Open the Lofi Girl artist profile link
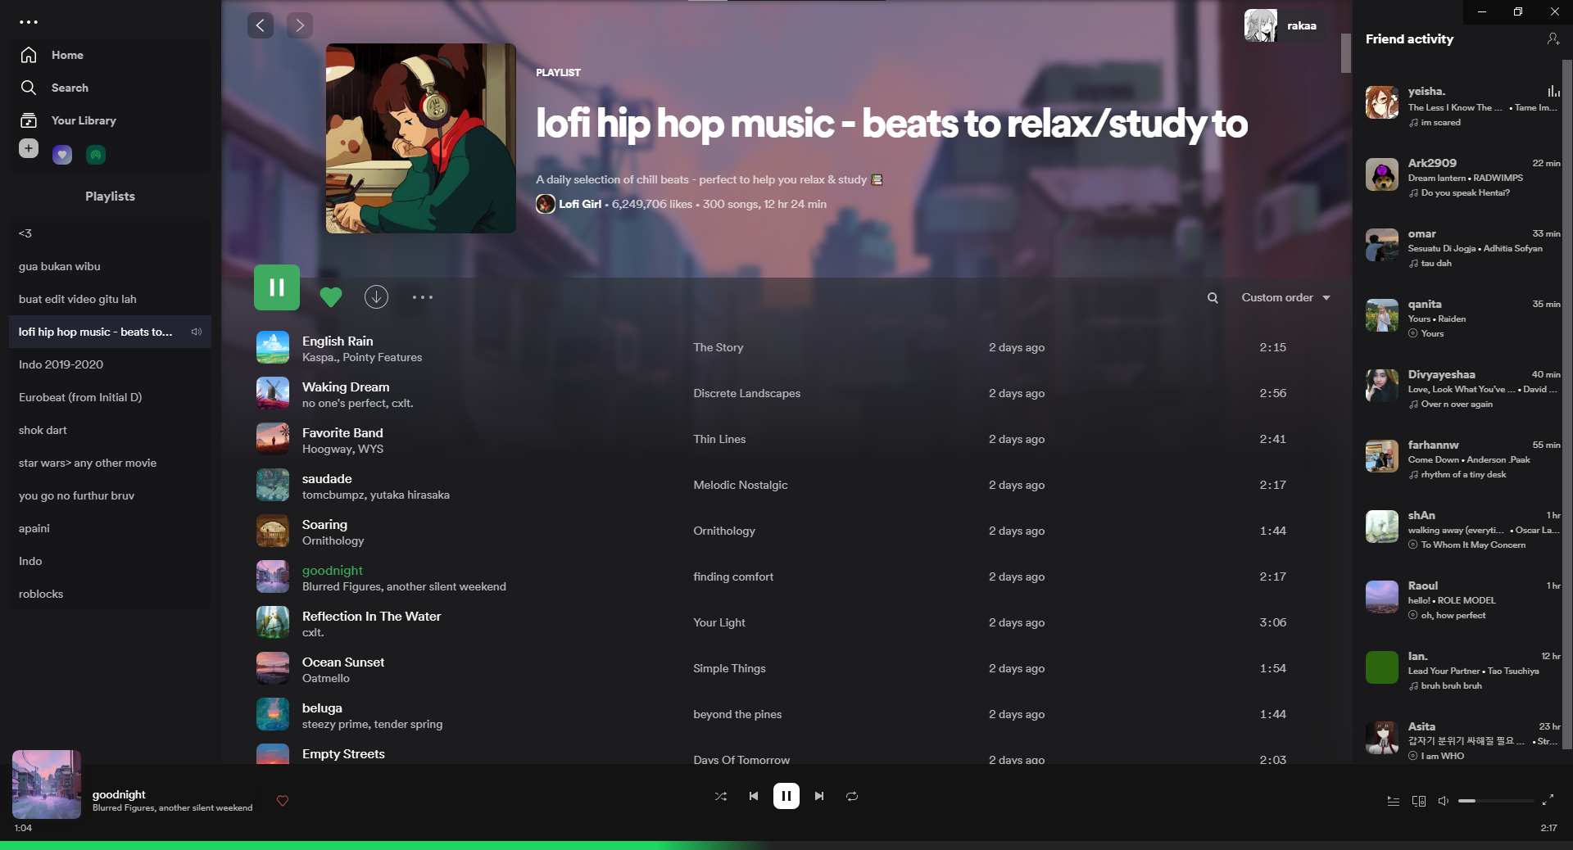 tap(580, 204)
